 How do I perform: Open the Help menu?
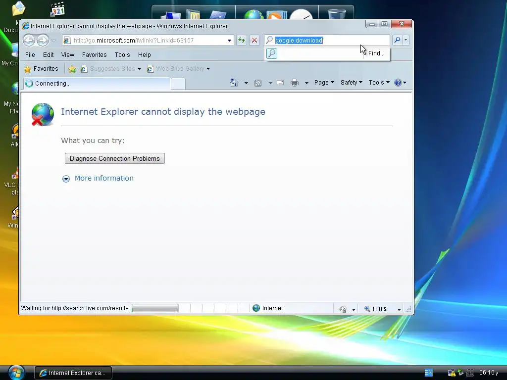tap(144, 54)
